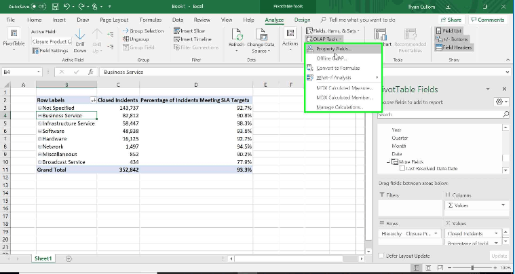Click the Insert Timeline icon
Viewport: 515px width, 274px height.
(x=176, y=39)
